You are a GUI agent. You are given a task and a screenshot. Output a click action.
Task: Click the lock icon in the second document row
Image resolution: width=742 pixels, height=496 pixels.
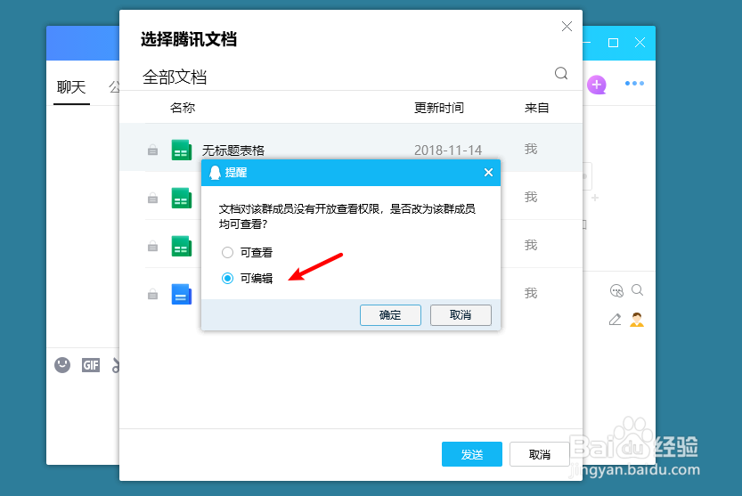[x=152, y=198]
